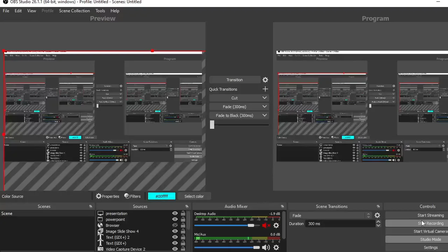The height and width of the screenshot is (252, 448).
Task: Expand the Cut quick transition dropdown arrow
Action: [265, 98]
